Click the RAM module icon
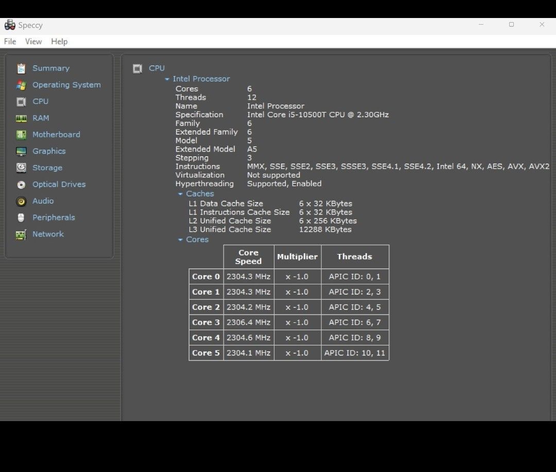Image resolution: width=556 pixels, height=472 pixels. (21, 118)
